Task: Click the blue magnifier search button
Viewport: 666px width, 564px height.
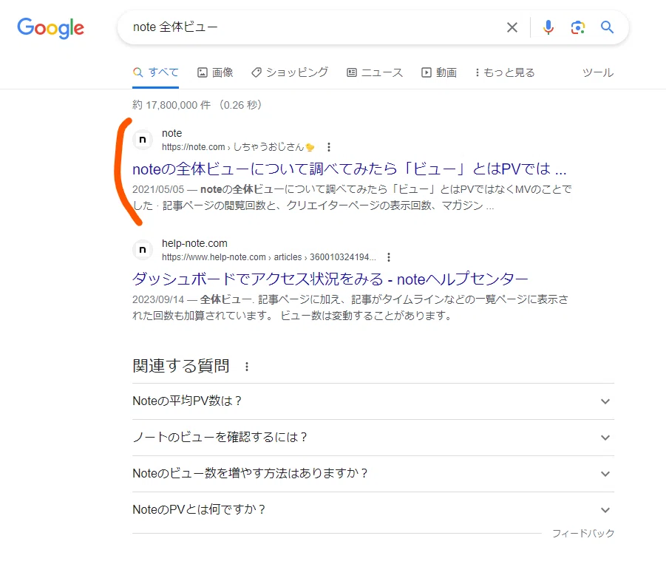Action: tap(607, 27)
